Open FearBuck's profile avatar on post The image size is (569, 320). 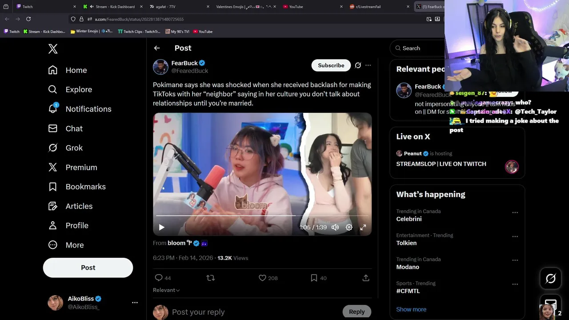pos(160,67)
